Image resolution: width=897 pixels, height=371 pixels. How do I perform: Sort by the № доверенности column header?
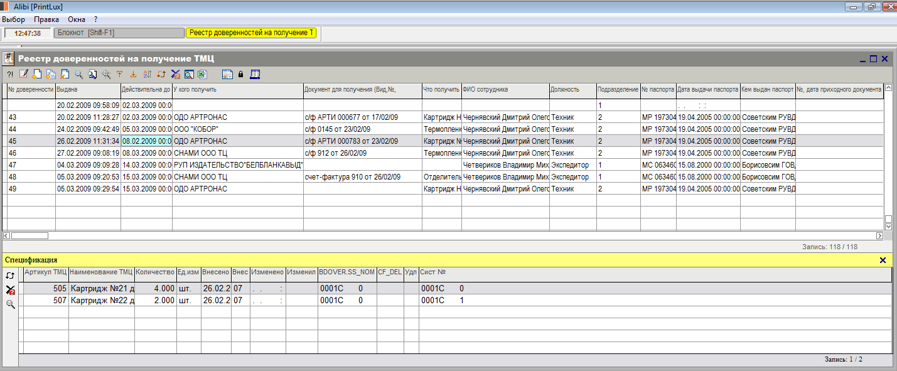click(30, 90)
